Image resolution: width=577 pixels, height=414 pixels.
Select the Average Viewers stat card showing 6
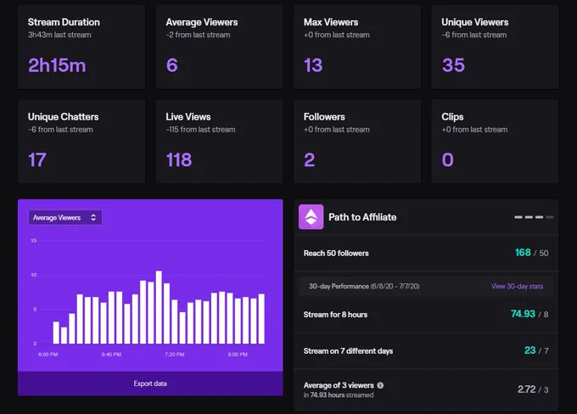point(219,47)
